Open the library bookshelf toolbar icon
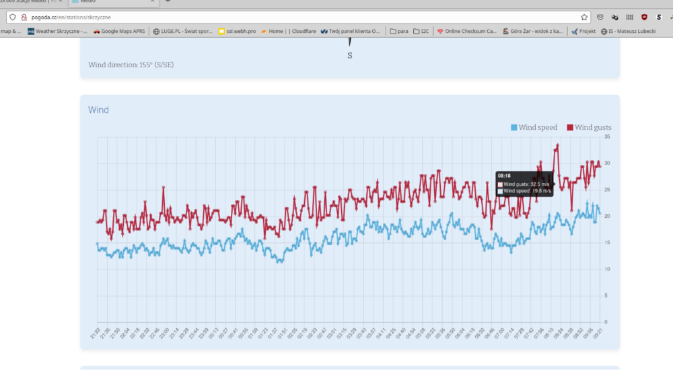 pyautogui.click(x=629, y=17)
